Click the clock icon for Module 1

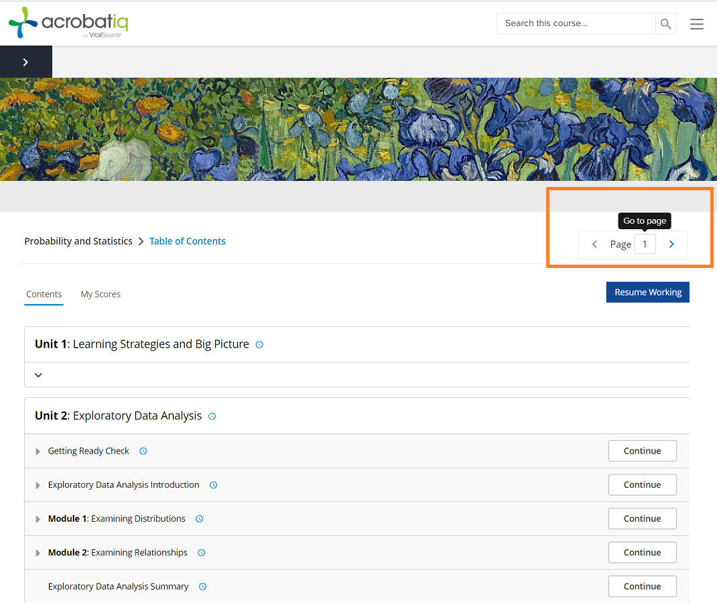200,519
